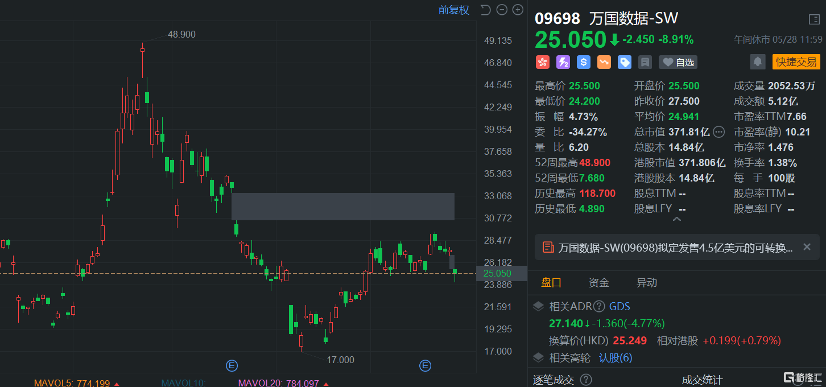Open the 认股(6) warrants link
The image size is (826, 387).
[616, 358]
